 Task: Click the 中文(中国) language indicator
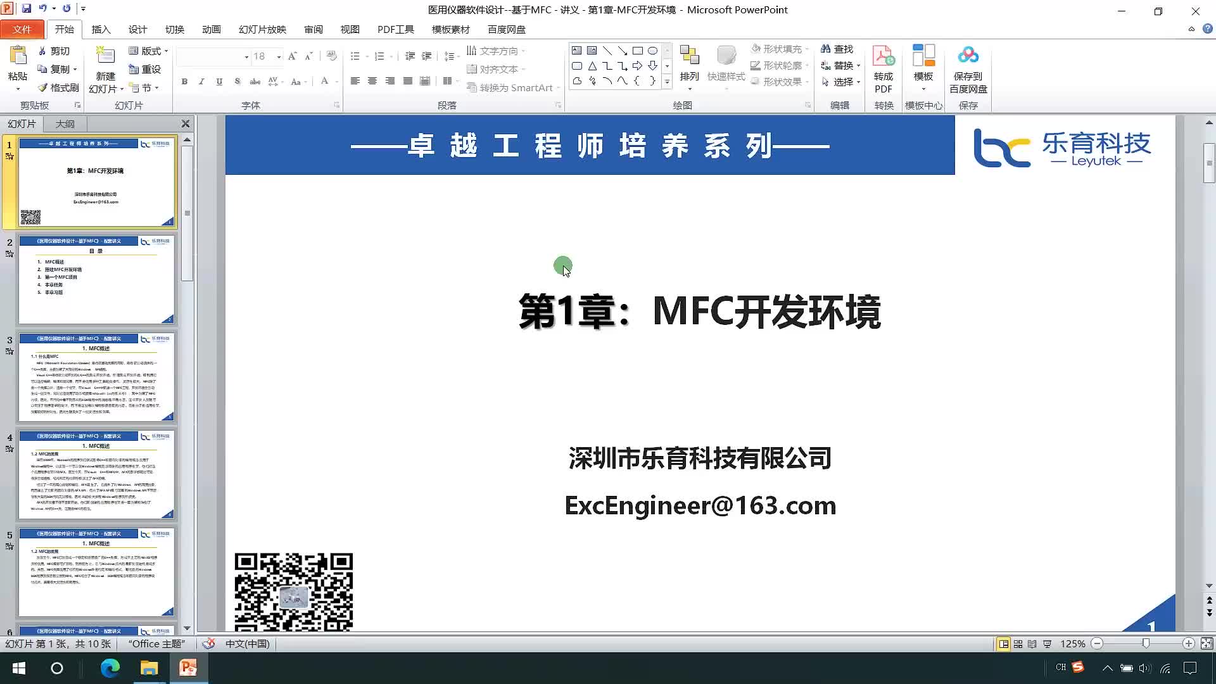tap(247, 643)
